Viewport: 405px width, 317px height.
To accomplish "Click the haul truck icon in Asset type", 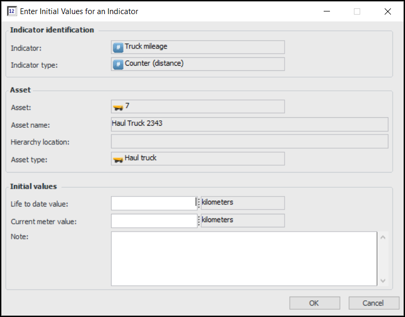I will pyautogui.click(x=118, y=159).
